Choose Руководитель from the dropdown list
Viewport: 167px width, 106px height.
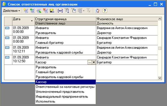[65, 67]
